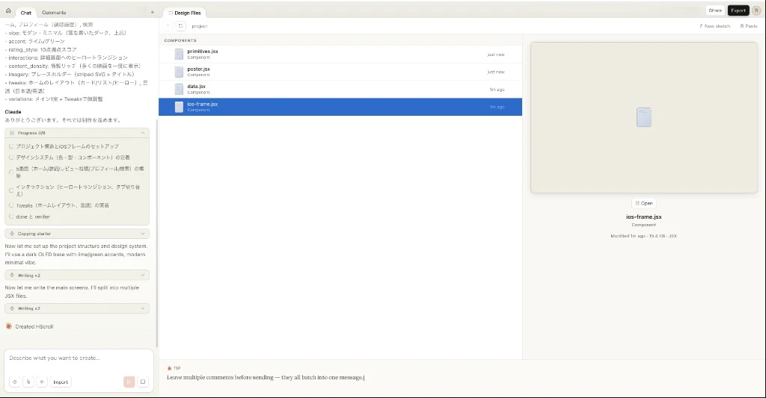
Task: Click the pink send button
Action: (129, 382)
